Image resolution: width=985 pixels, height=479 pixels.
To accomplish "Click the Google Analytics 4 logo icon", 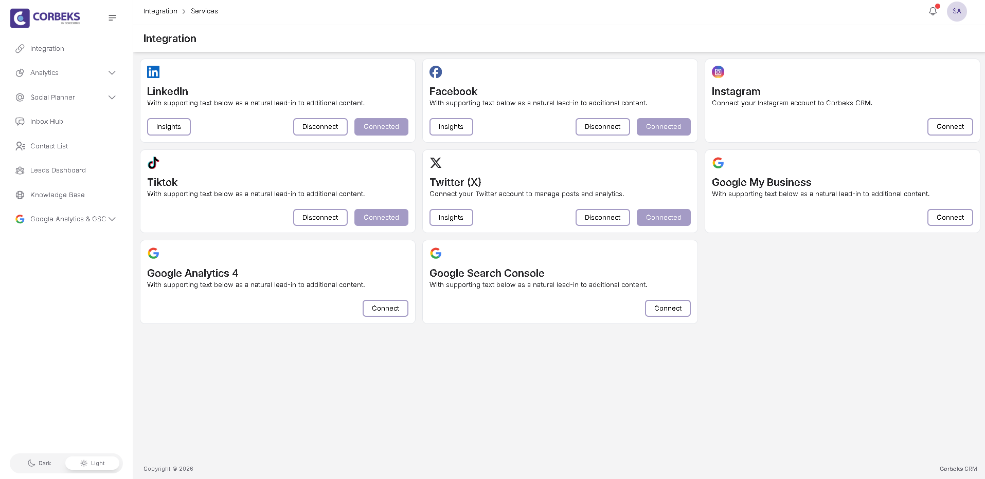I will click(153, 253).
